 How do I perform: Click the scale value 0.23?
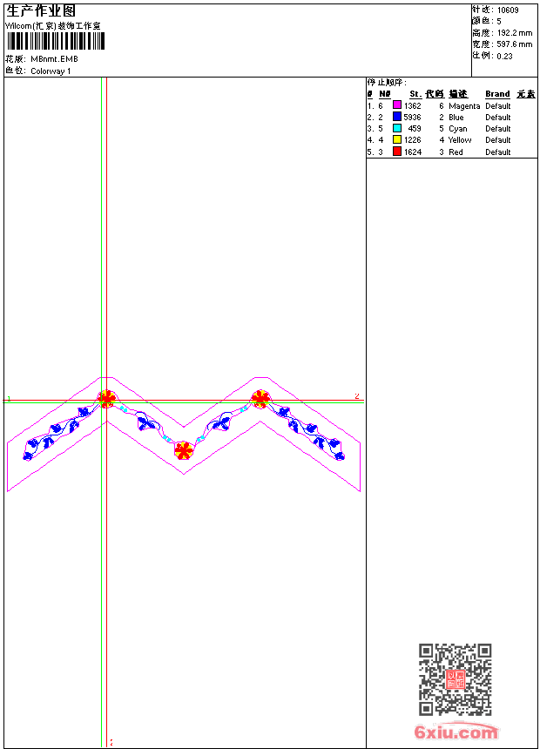pos(504,57)
